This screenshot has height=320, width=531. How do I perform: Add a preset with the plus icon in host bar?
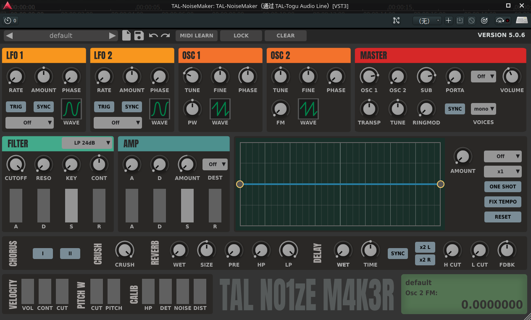coord(449,21)
